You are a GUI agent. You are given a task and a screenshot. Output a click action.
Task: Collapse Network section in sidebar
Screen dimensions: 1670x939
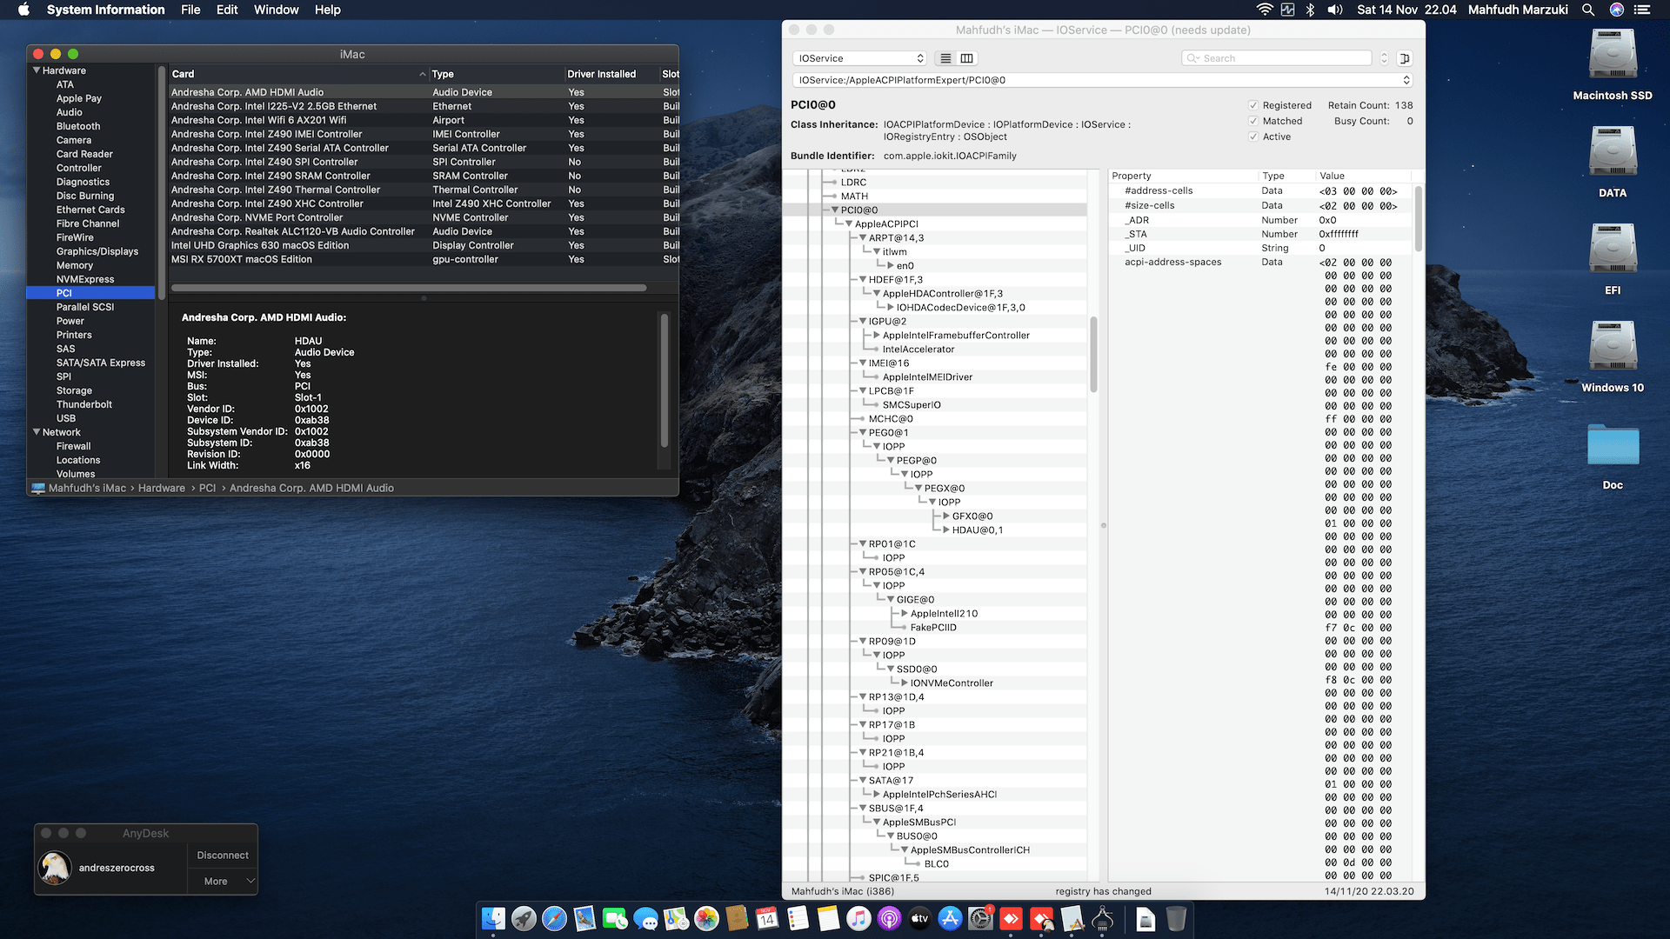coord(37,432)
